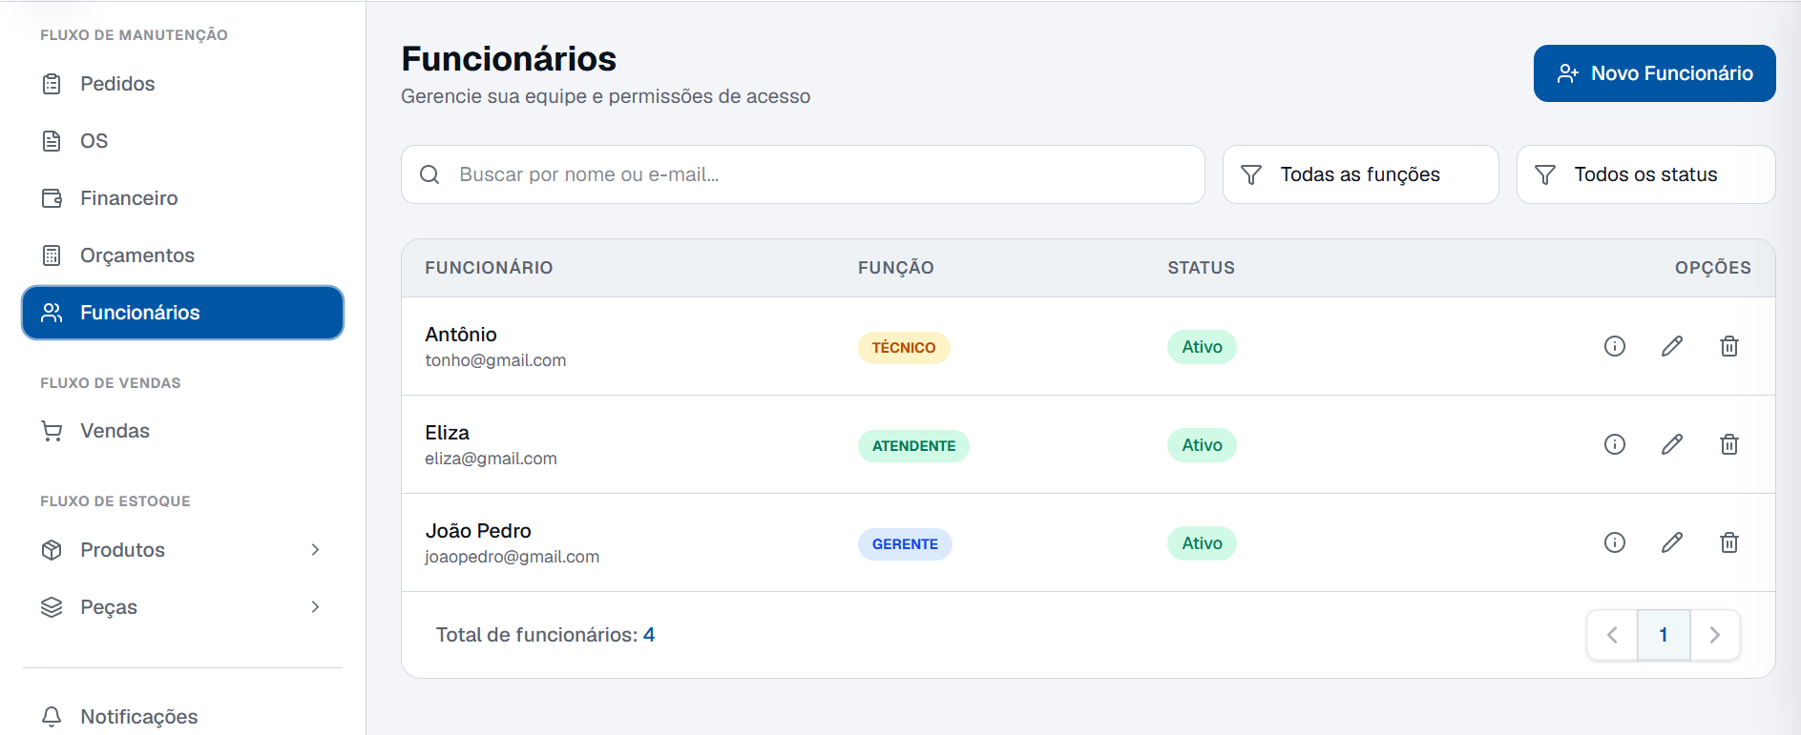Edit Eliza's record with pencil icon

coord(1671,444)
